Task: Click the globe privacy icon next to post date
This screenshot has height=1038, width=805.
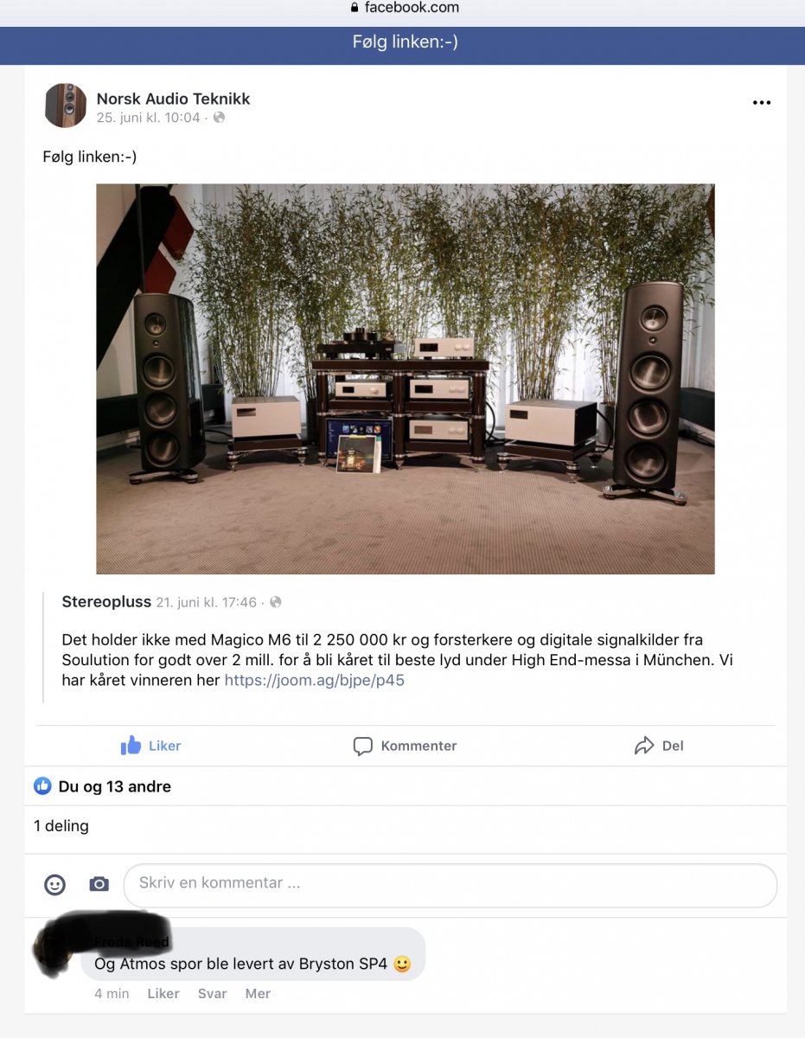Action: (219, 118)
